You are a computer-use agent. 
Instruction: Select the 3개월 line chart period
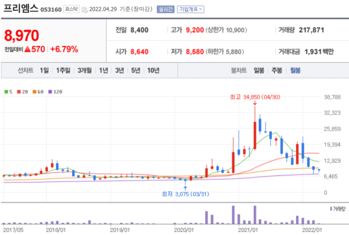pyautogui.click(x=85, y=70)
